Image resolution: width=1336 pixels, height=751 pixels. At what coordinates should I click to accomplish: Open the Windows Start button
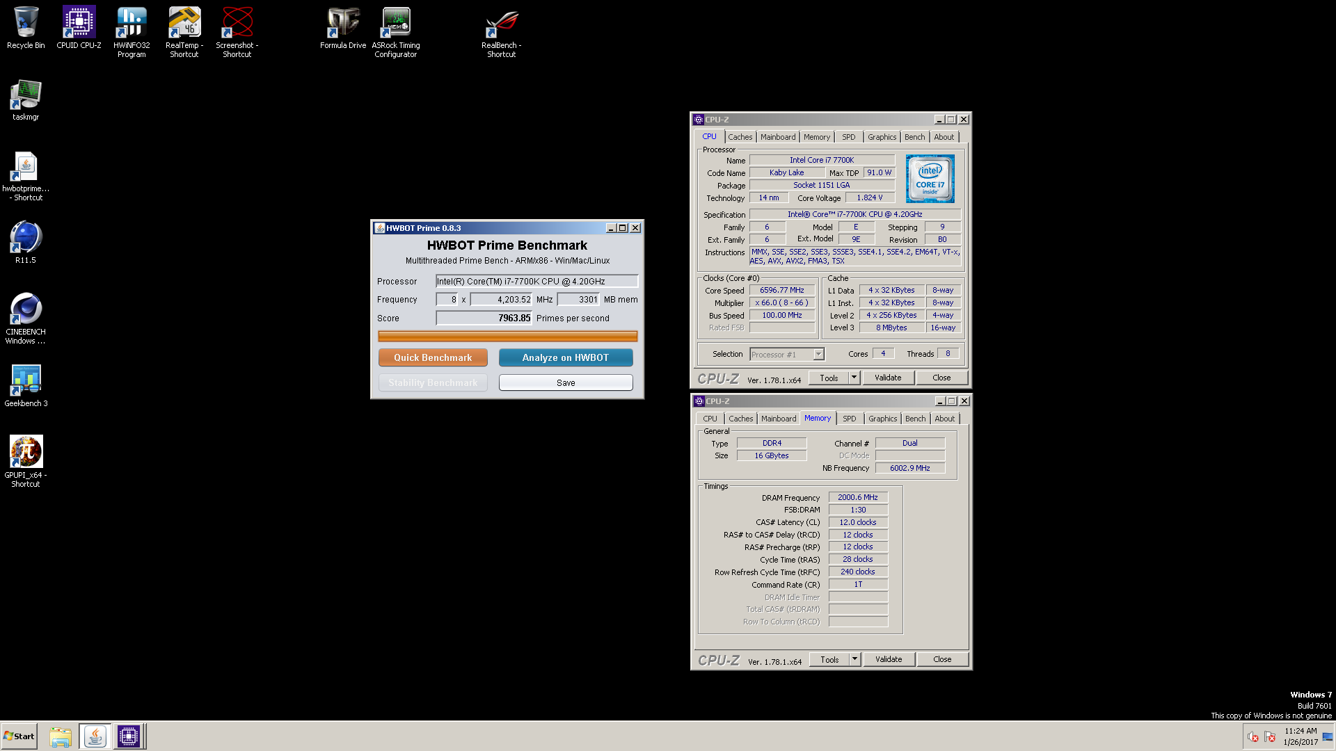(x=19, y=736)
